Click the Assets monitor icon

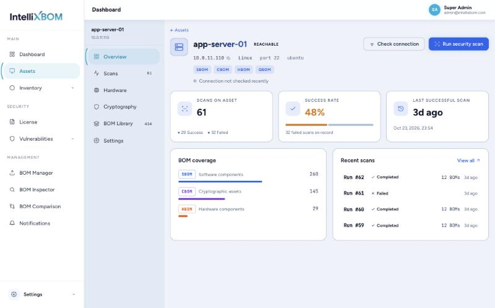click(12, 71)
